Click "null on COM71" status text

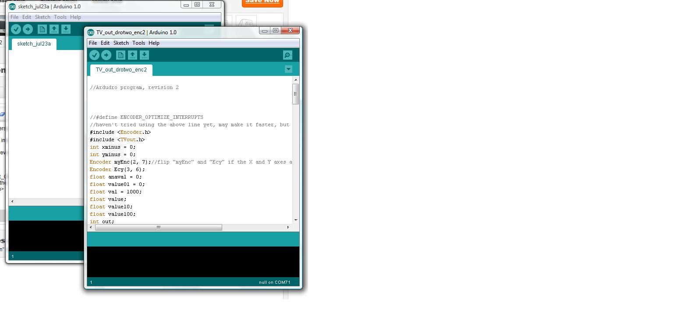tap(274, 282)
